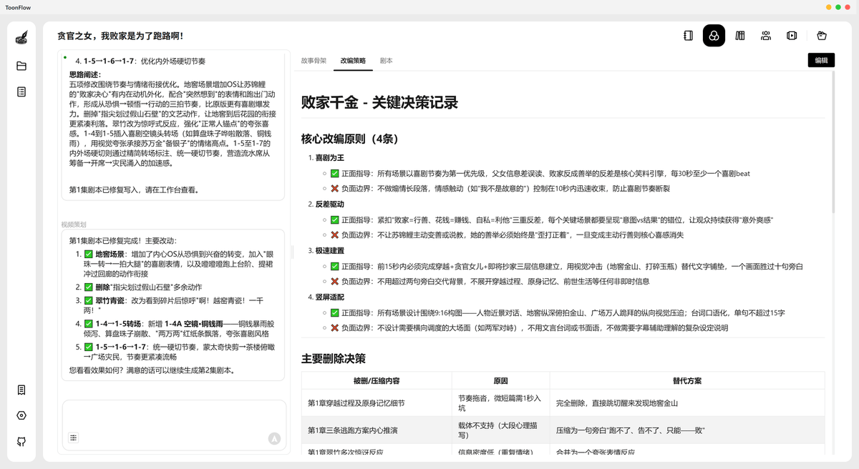
Task: Open the basket icon in top toolbar
Action: pyautogui.click(x=821, y=36)
